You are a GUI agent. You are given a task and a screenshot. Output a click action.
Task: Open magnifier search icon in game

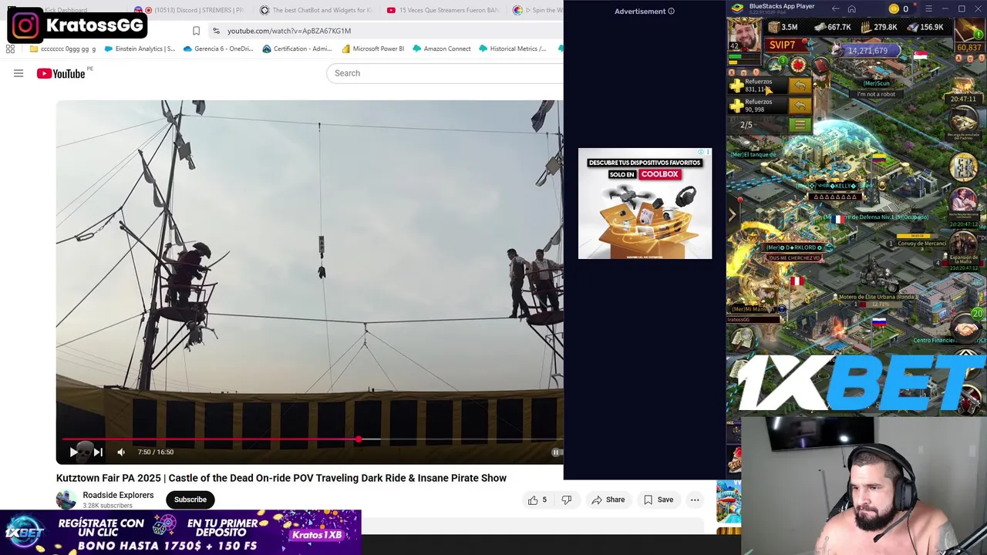pos(743,338)
